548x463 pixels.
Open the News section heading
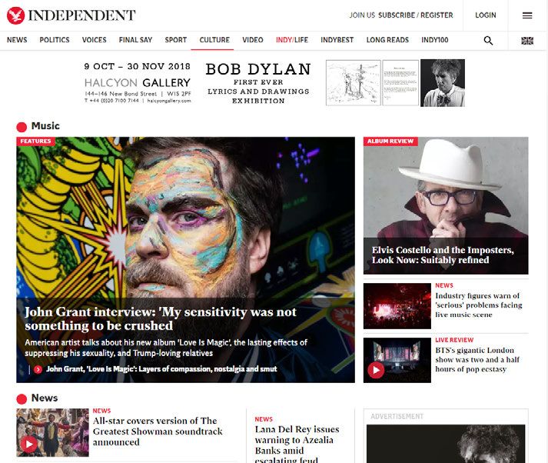point(45,398)
